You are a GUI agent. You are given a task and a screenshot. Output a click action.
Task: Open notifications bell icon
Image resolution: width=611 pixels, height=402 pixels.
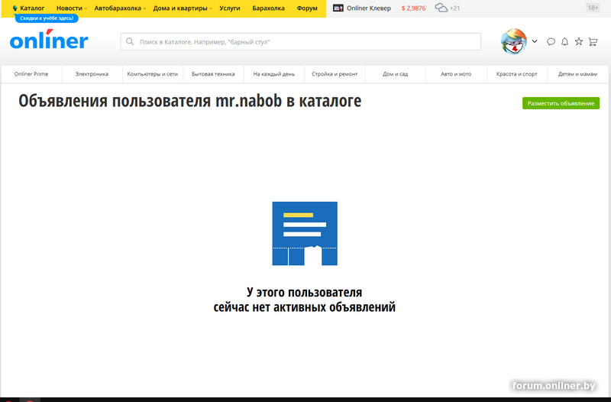[564, 41]
